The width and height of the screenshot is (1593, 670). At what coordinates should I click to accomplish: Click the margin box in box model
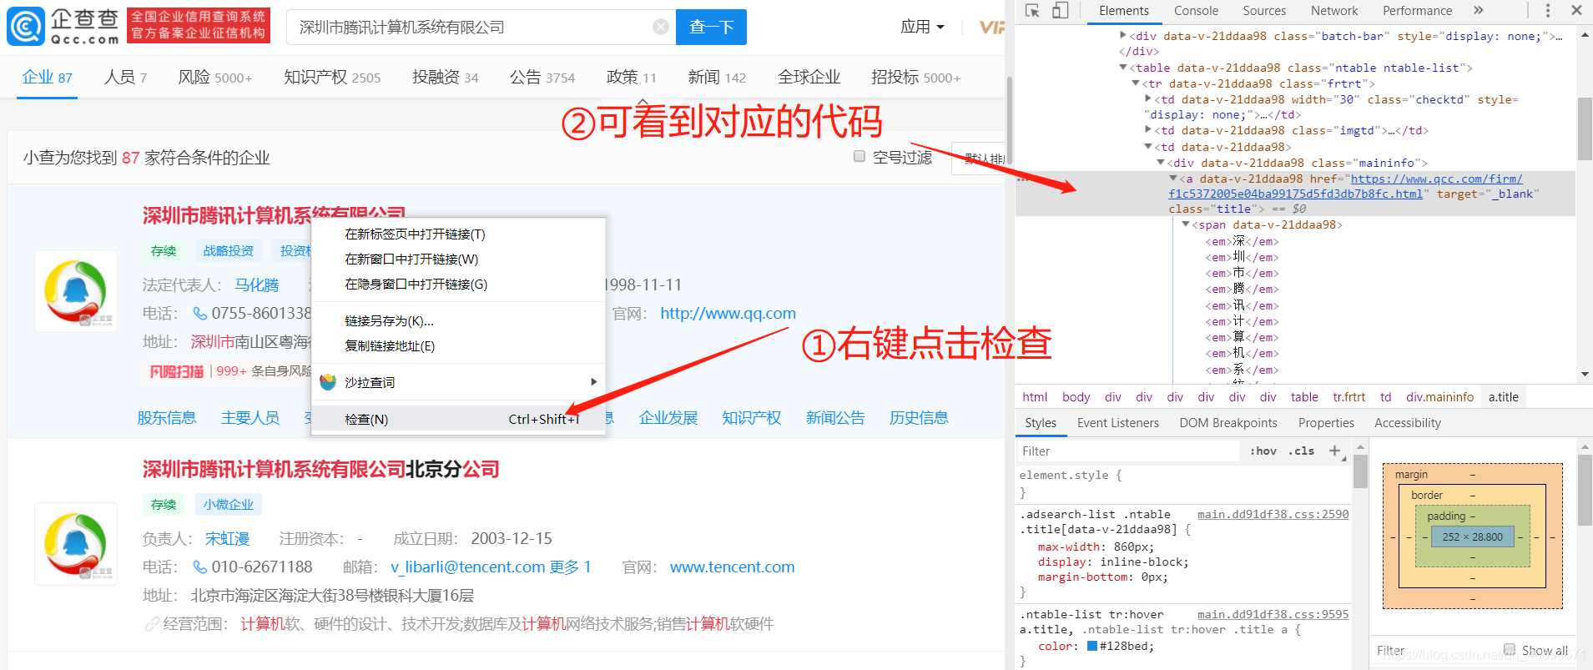pyautogui.click(x=1473, y=474)
